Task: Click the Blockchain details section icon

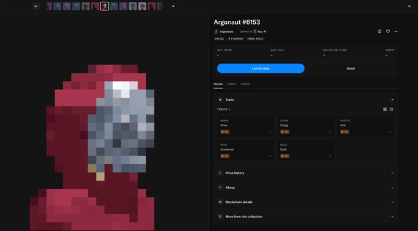Action: [x=220, y=202]
